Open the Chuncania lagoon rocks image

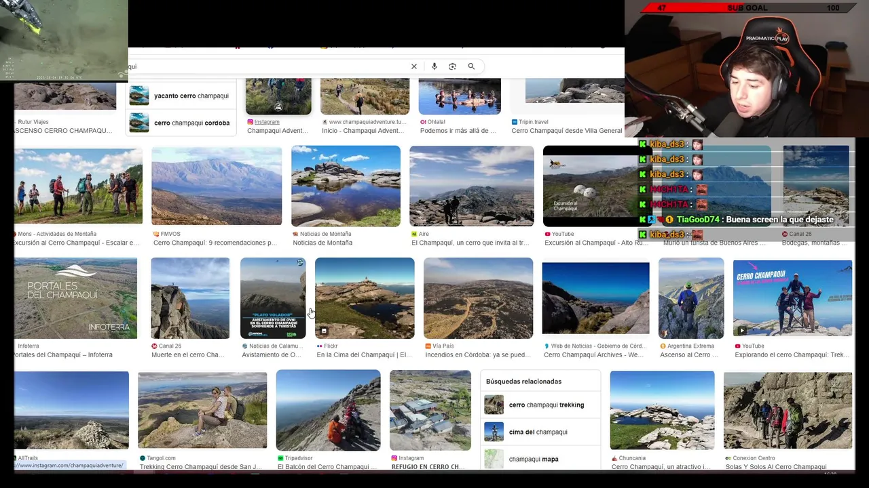662,410
